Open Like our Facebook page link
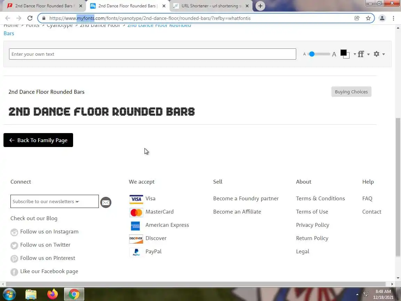 49,271
